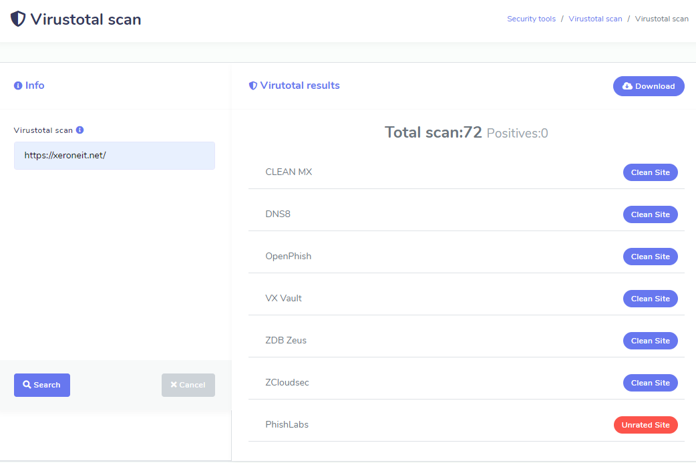
Task: Click into the URL field containing xeroneit.net
Action: tap(114, 156)
